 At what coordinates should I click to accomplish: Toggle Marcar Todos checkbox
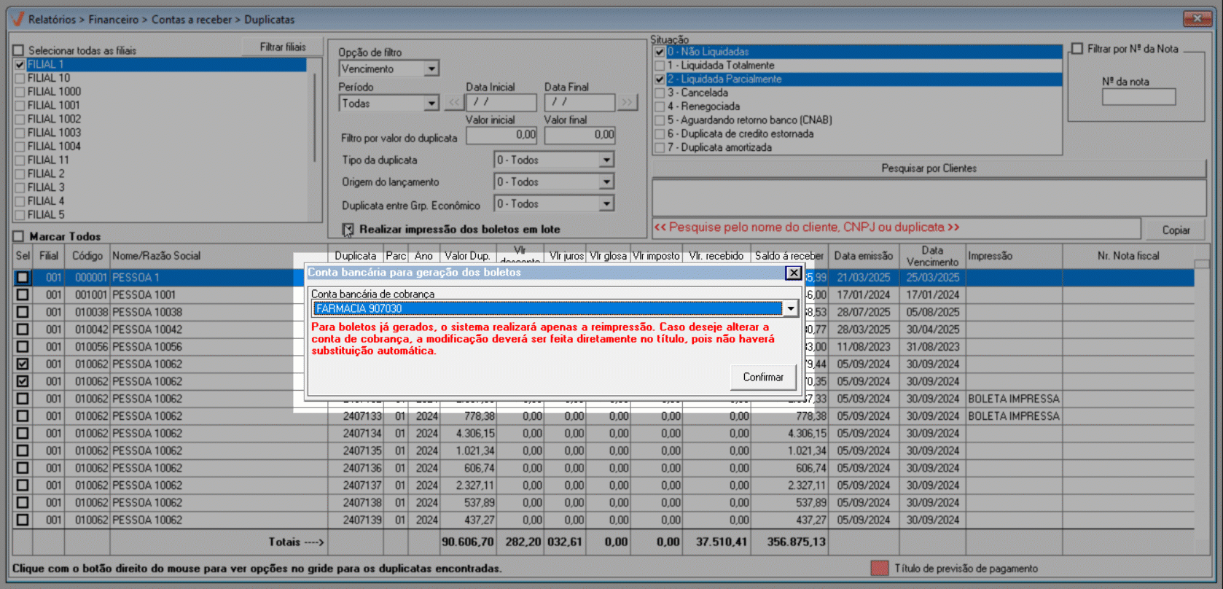[18, 236]
